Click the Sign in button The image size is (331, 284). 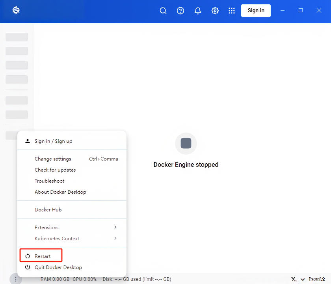(x=256, y=11)
